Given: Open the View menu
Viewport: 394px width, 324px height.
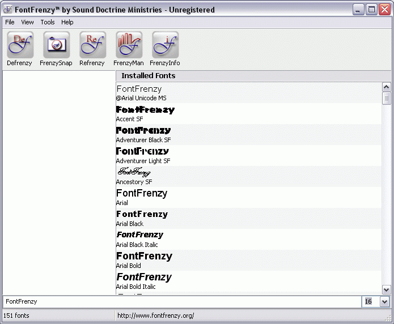Looking at the screenshot, I should tap(27, 22).
